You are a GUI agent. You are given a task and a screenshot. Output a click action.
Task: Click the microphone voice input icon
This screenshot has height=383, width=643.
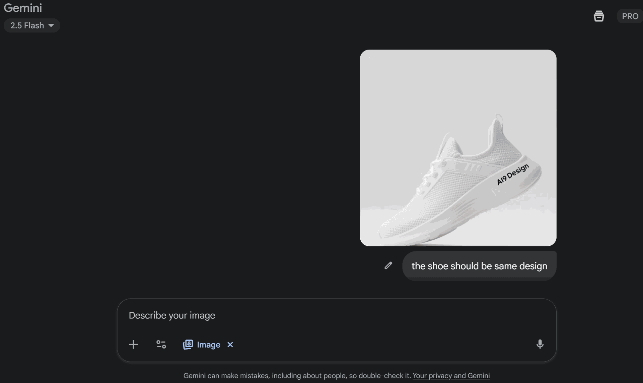coord(540,344)
